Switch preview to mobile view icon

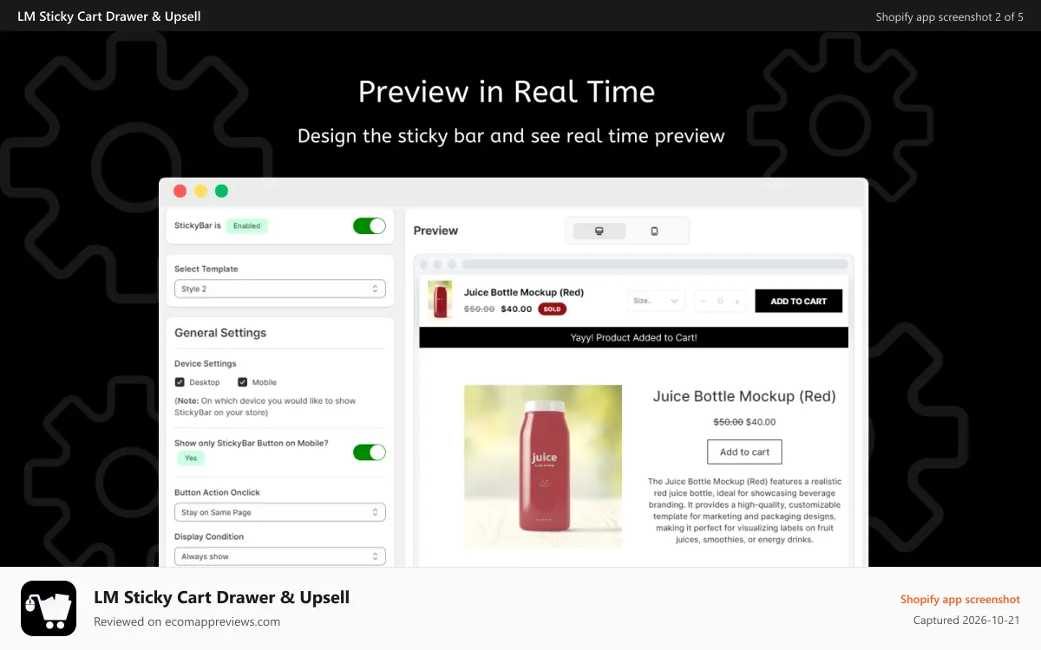point(654,231)
